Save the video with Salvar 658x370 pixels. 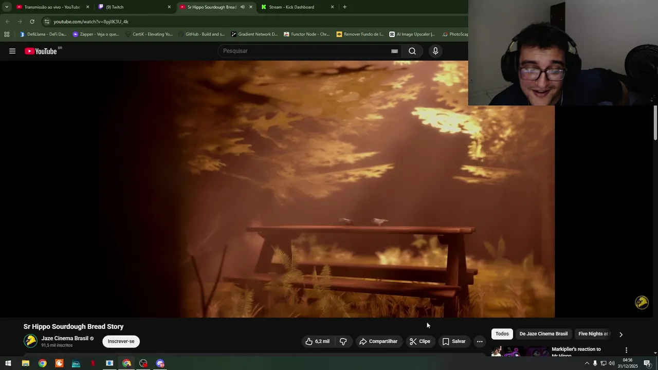coord(454,341)
